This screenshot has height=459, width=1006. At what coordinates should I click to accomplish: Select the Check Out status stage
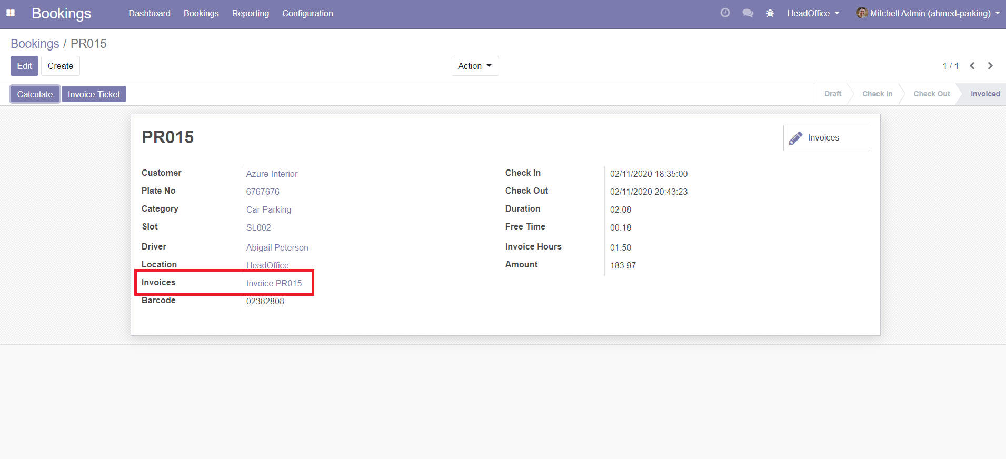pyautogui.click(x=931, y=94)
